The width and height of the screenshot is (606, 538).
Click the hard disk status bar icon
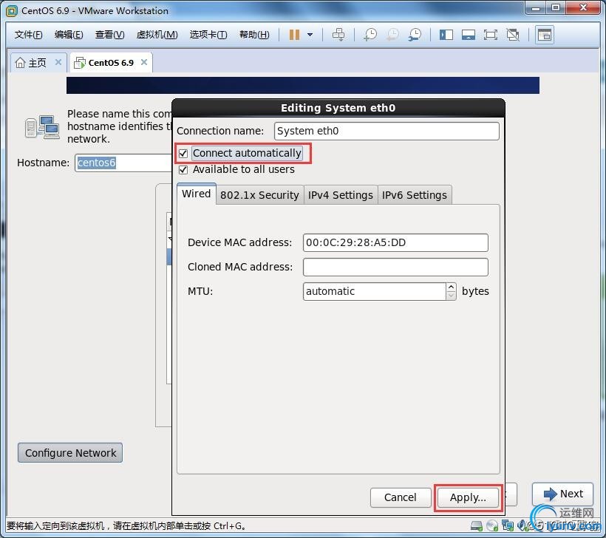click(477, 525)
